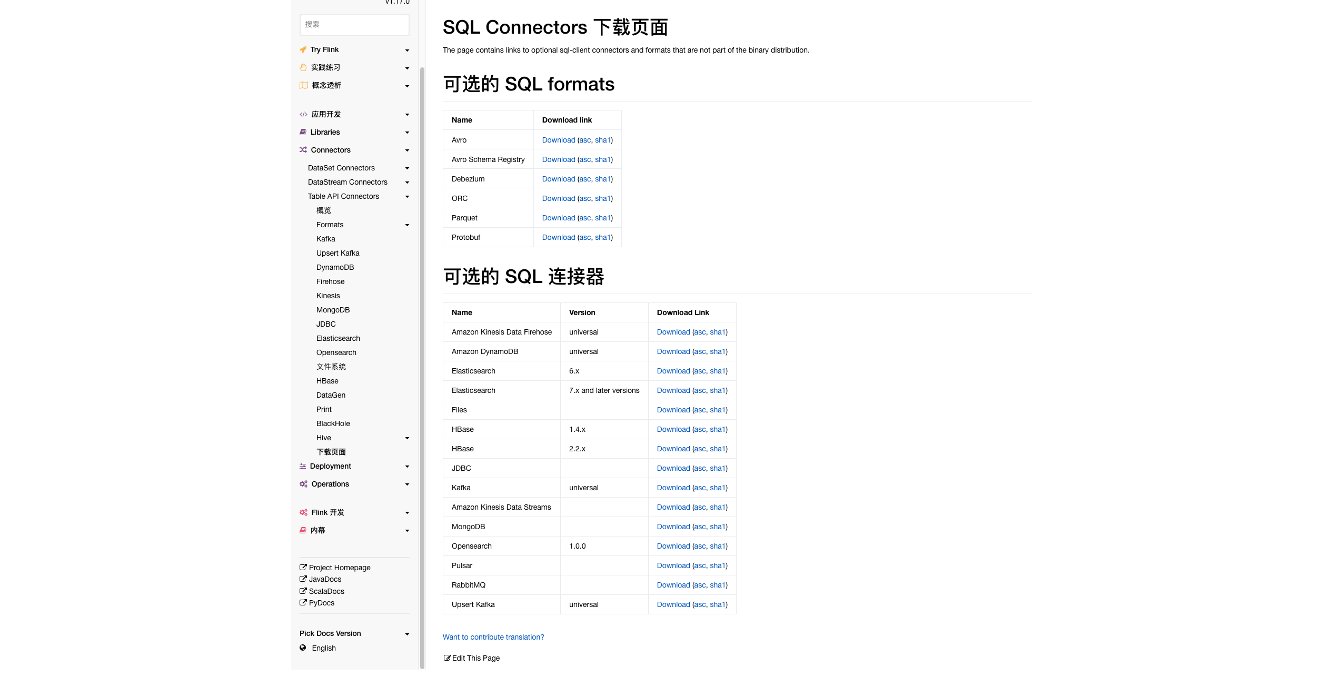Click the pencil icon beside Edit This Page
1340x688 pixels.
(x=447, y=657)
